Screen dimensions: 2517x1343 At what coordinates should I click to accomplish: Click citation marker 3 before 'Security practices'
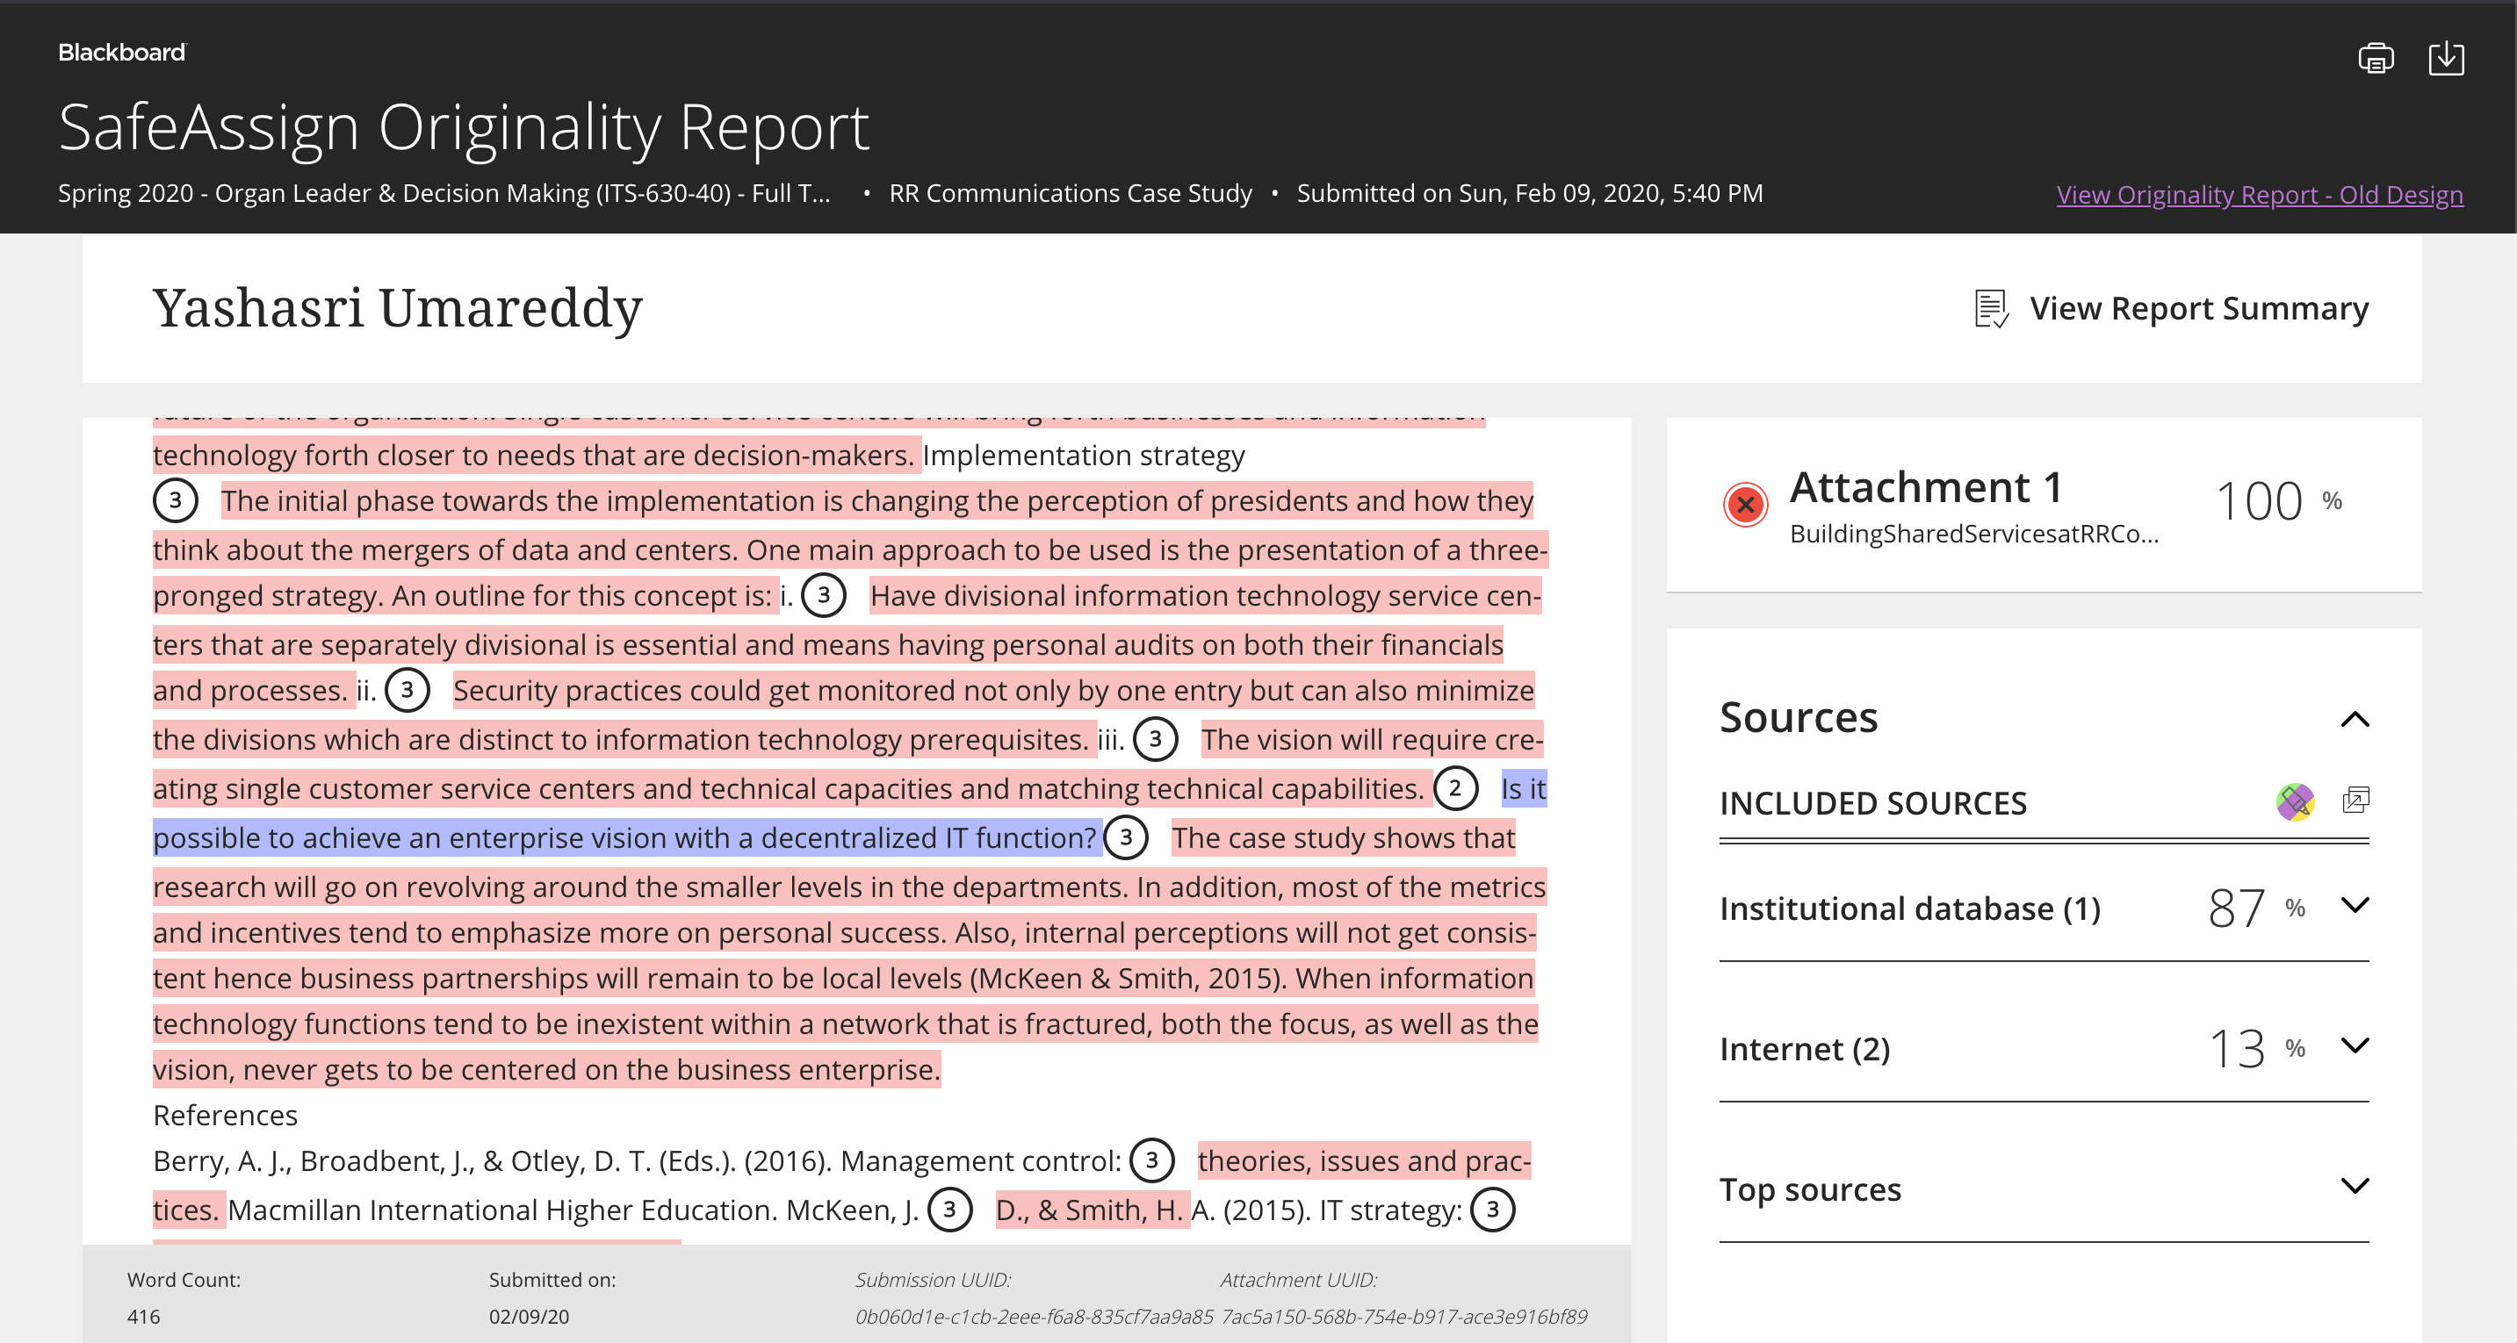click(407, 691)
